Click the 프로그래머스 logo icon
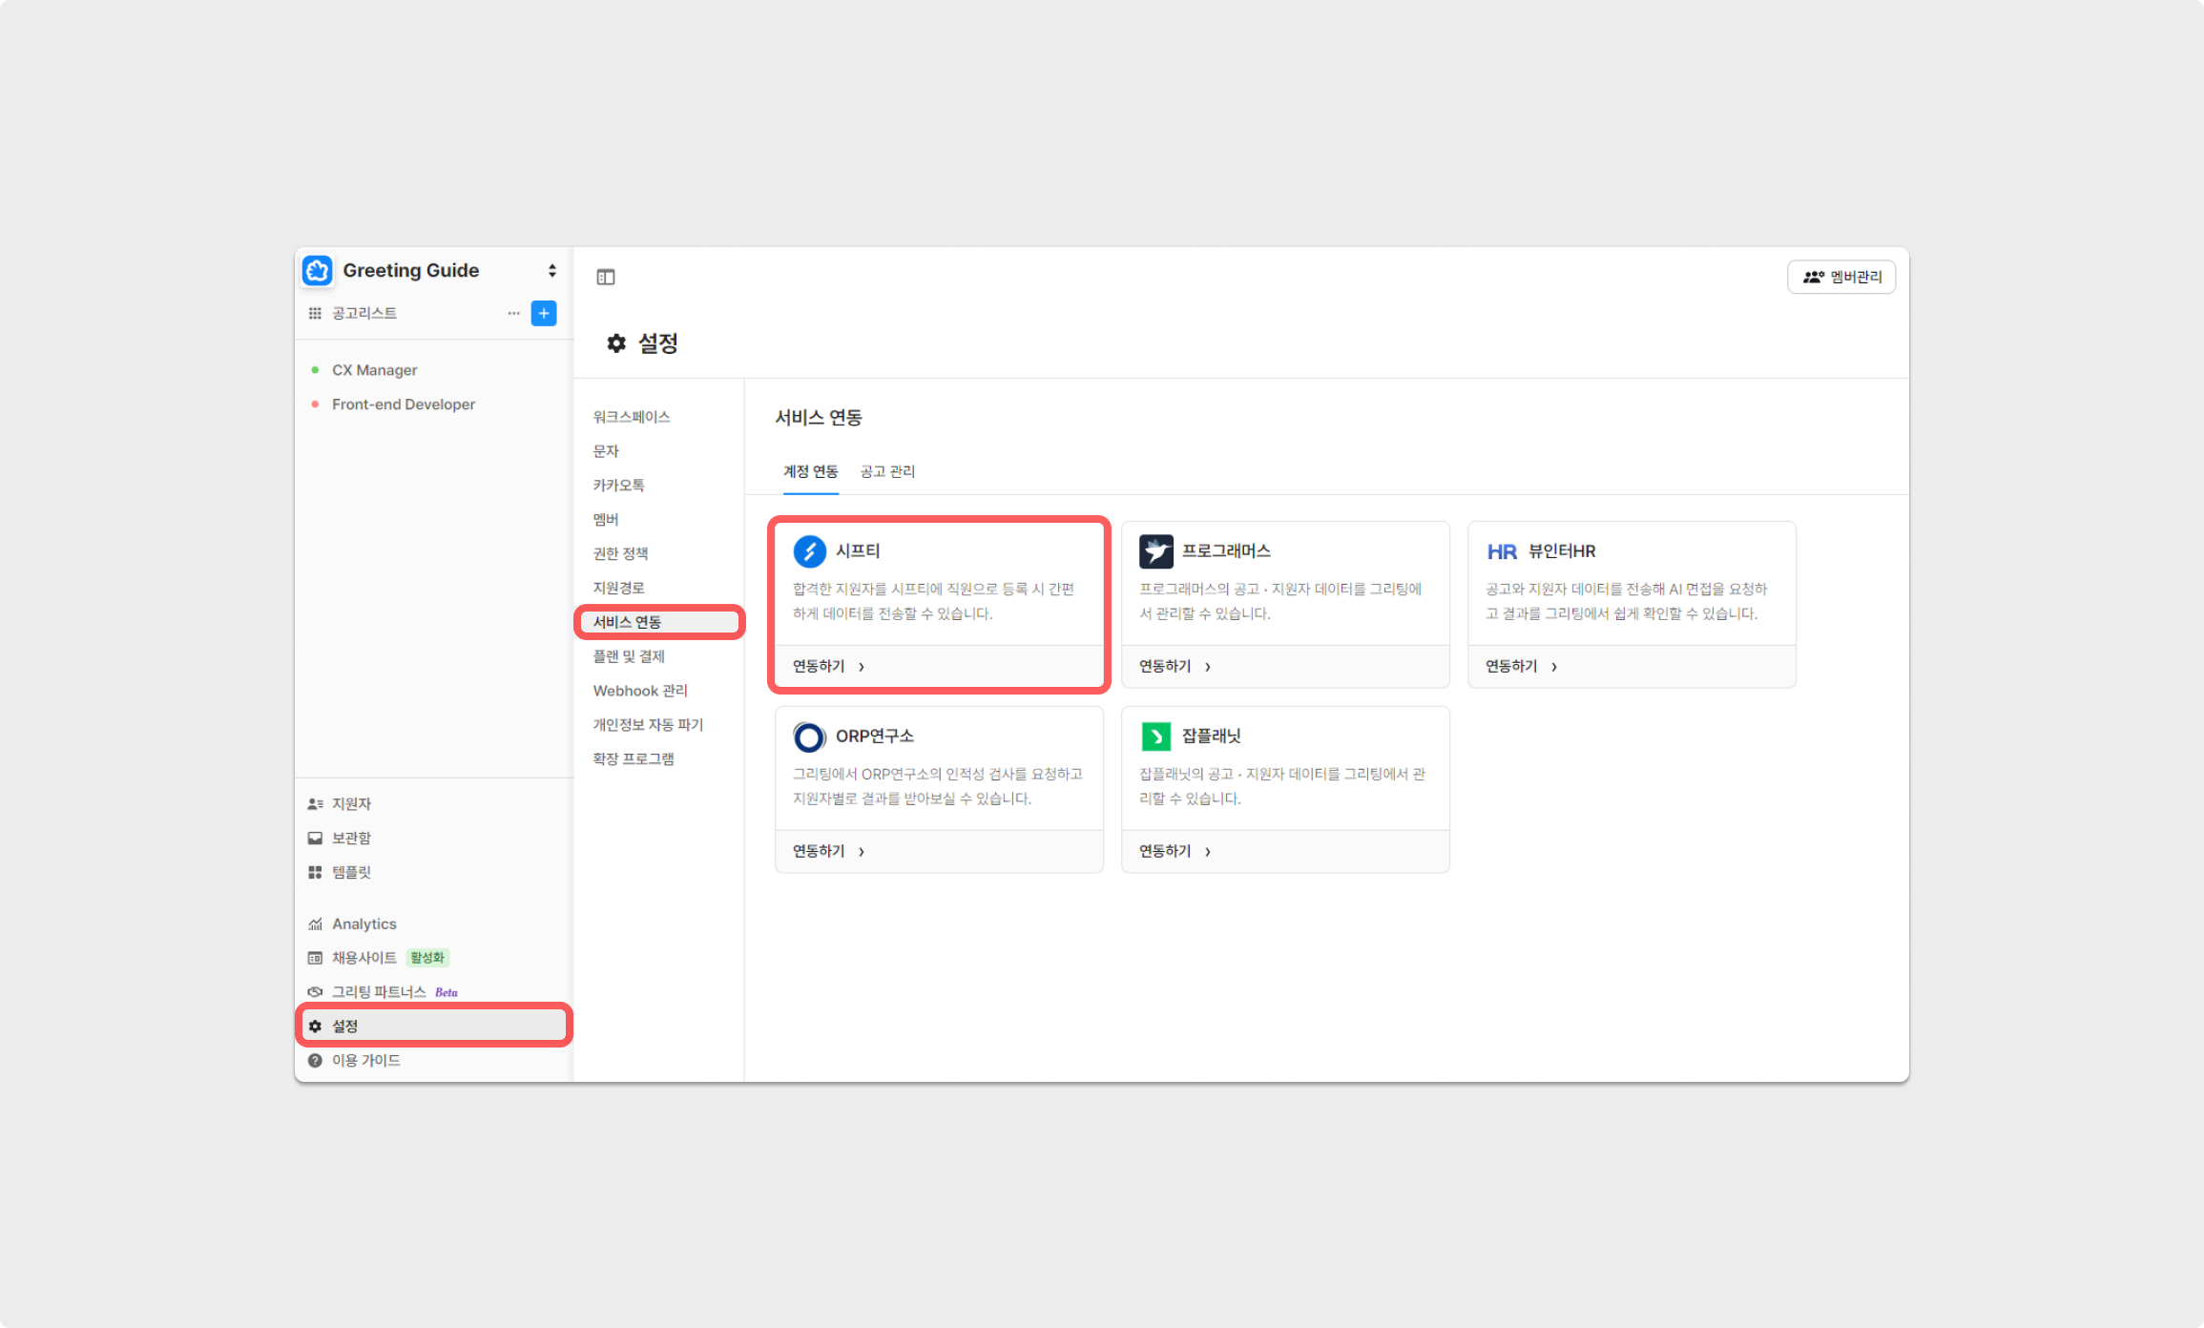2204x1328 pixels. [x=1155, y=550]
